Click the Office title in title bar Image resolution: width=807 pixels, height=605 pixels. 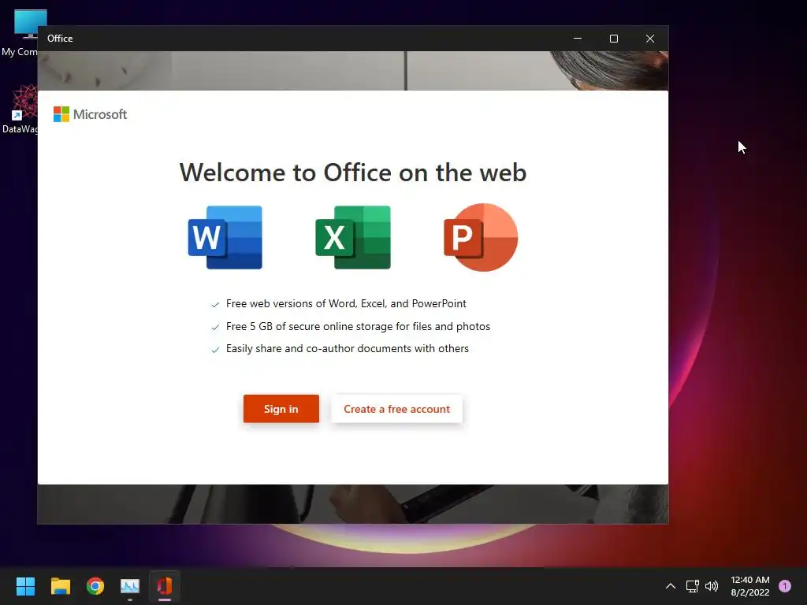[x=60, y=39]
